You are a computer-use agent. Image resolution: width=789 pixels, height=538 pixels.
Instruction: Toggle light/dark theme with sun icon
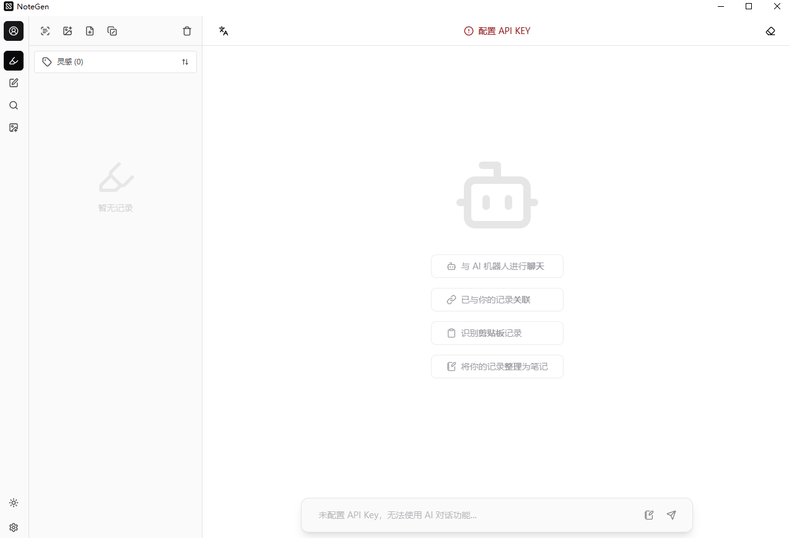(x=14, y=503)
